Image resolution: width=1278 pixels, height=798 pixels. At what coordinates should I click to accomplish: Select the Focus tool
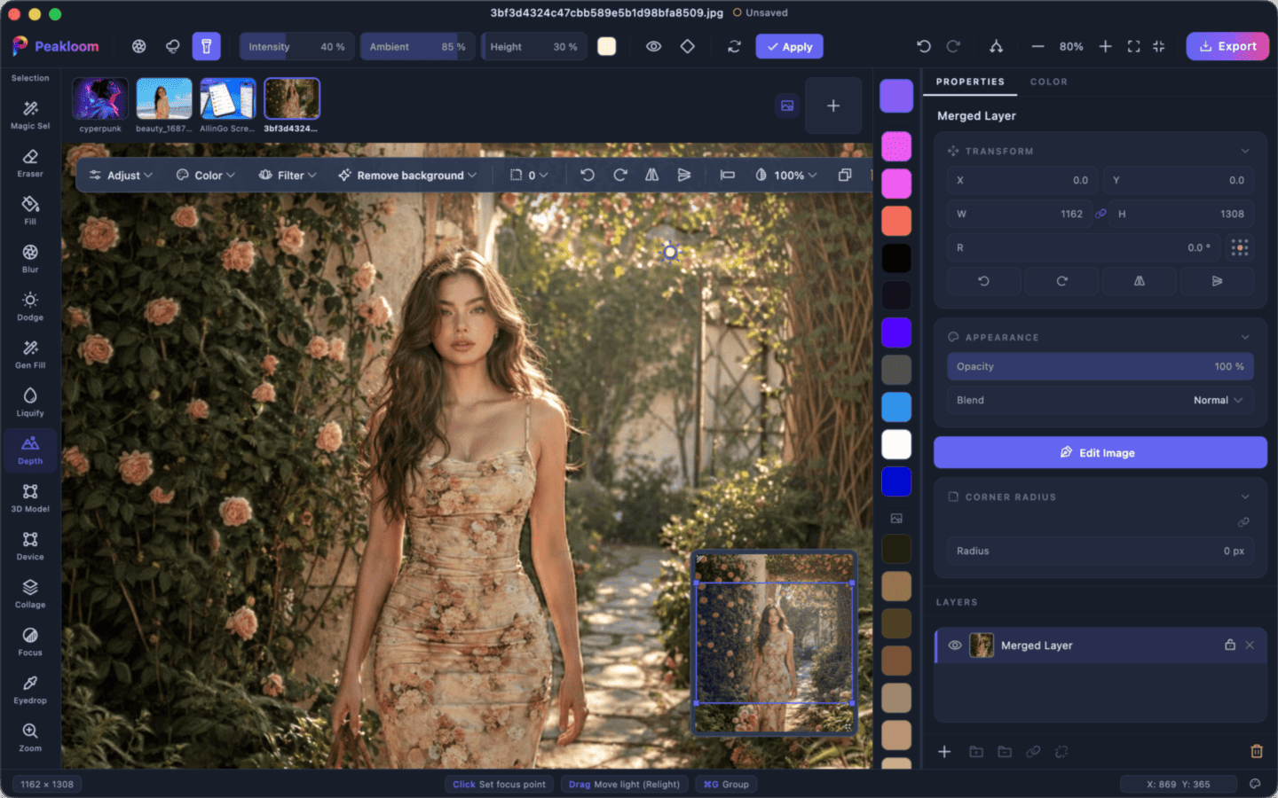click(x=30, y=642)
